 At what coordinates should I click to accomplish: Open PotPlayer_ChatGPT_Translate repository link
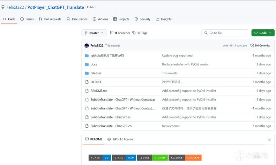pos(56,7)
